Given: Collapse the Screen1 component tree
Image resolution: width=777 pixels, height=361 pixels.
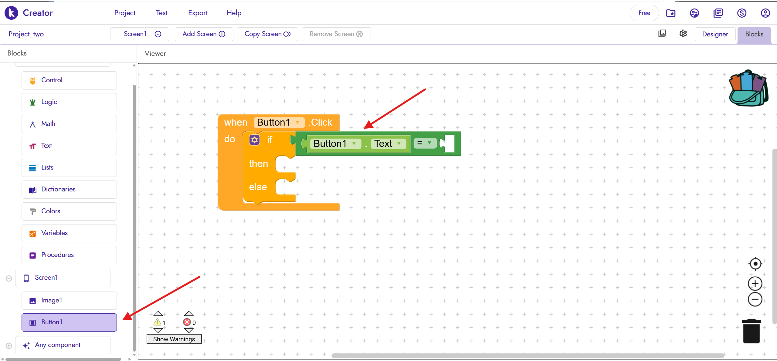Looking at the screenshot, I should click(x=9, y=278).
